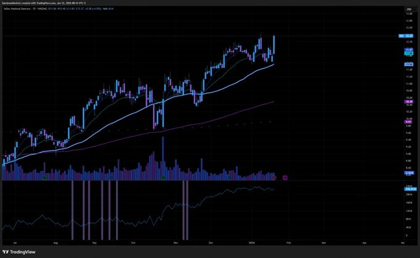The image size is (420, 258).
Task: Click the tallest volume bar in October
Action: 163,159
